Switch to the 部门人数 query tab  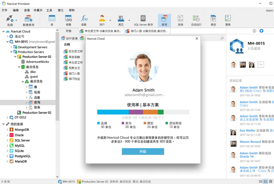(147, 31)
